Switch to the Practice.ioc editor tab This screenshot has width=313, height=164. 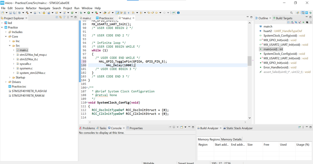click(105, 18)
